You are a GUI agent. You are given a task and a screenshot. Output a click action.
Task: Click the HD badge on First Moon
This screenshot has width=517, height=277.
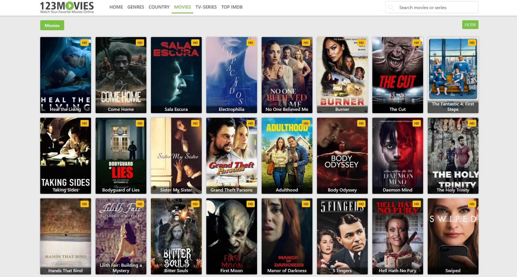(x=251, y=204)
